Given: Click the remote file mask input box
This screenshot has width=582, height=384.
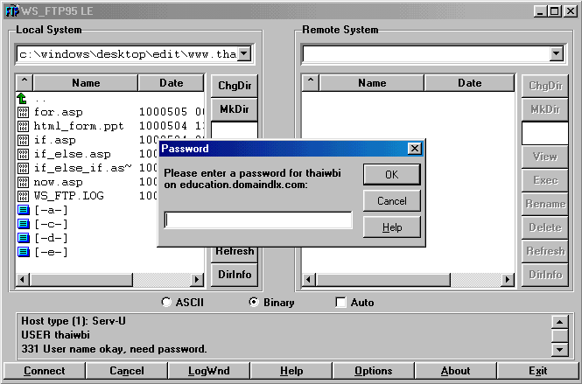Looking at the screenshot, I should click(x=545, y=133).
